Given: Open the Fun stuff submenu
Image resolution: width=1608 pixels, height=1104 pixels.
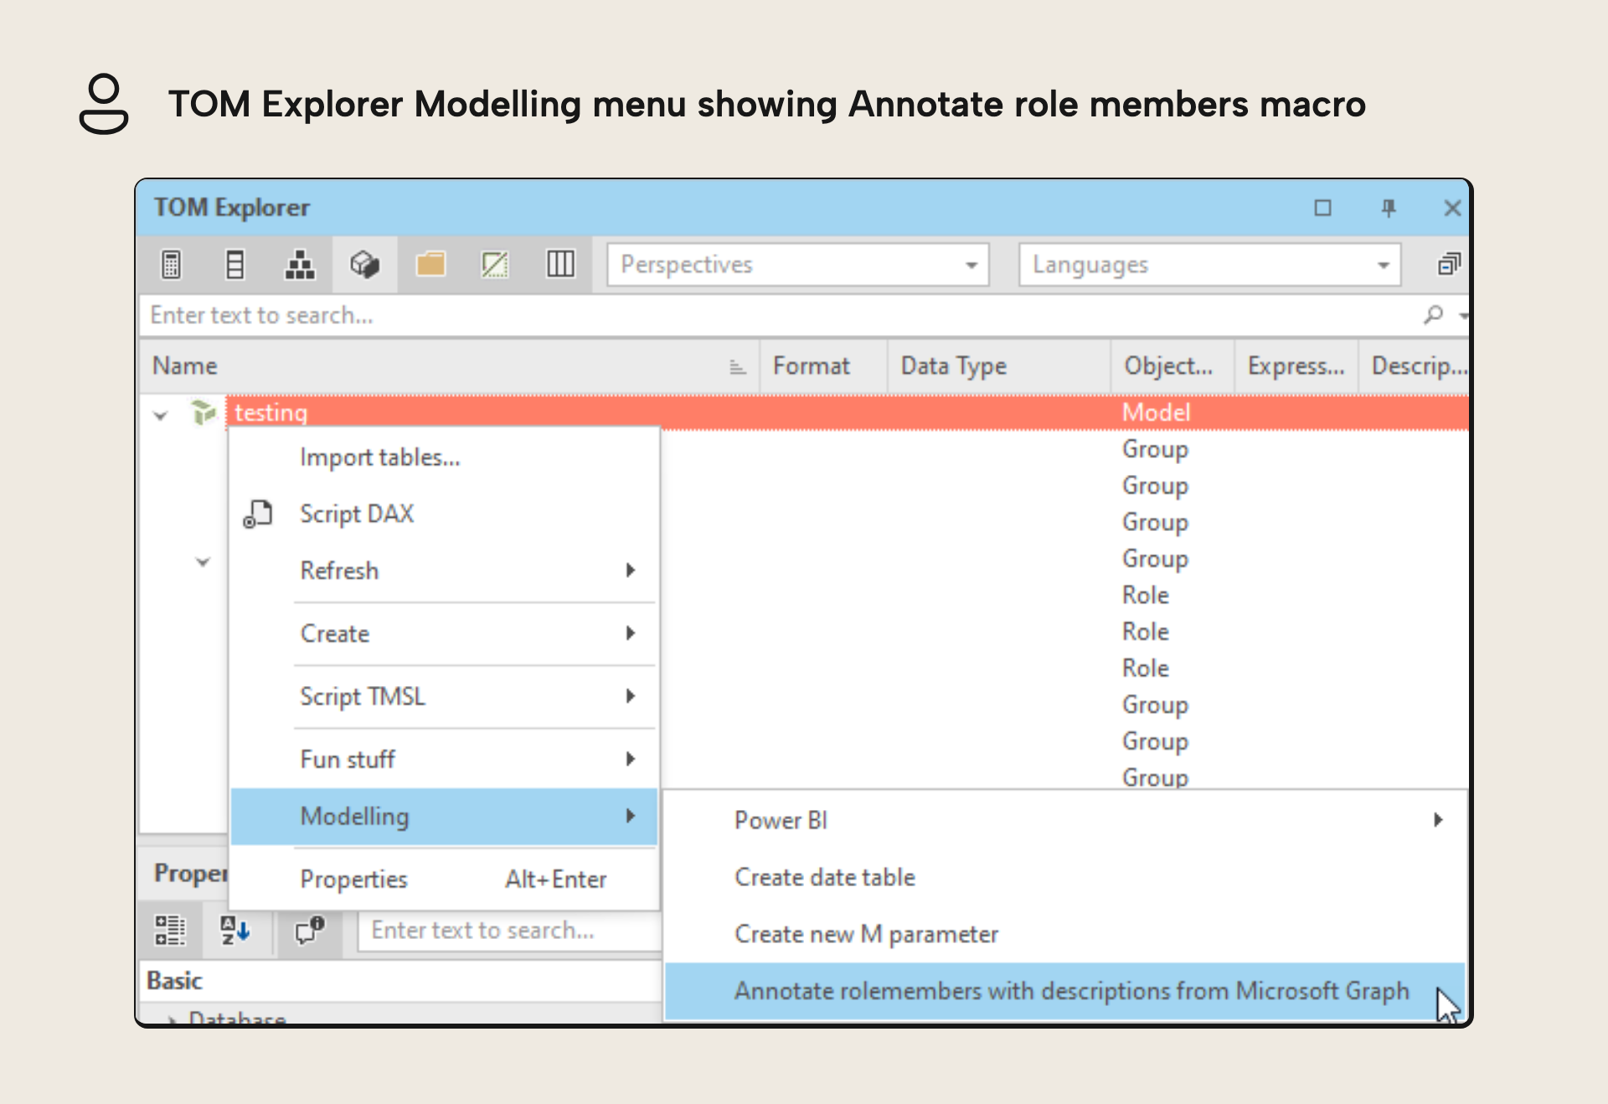Looking at the screenshot, I should point(444,759).
